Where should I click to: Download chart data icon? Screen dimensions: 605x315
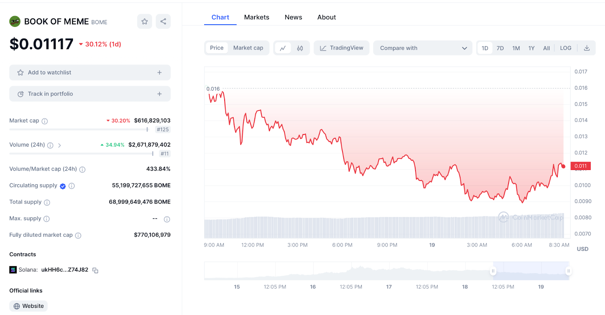pyautogui.click(x=587, y=48)
